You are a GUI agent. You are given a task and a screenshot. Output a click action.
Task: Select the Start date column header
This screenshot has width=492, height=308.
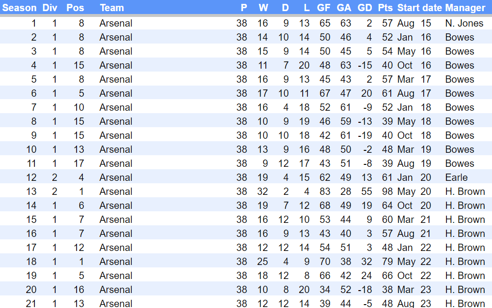coord(419,8)
